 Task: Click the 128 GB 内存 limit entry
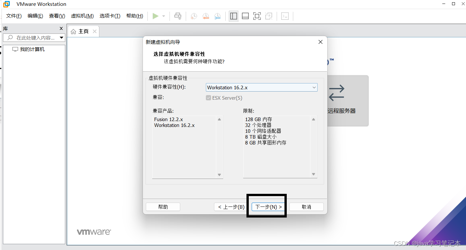coord(258,119)
